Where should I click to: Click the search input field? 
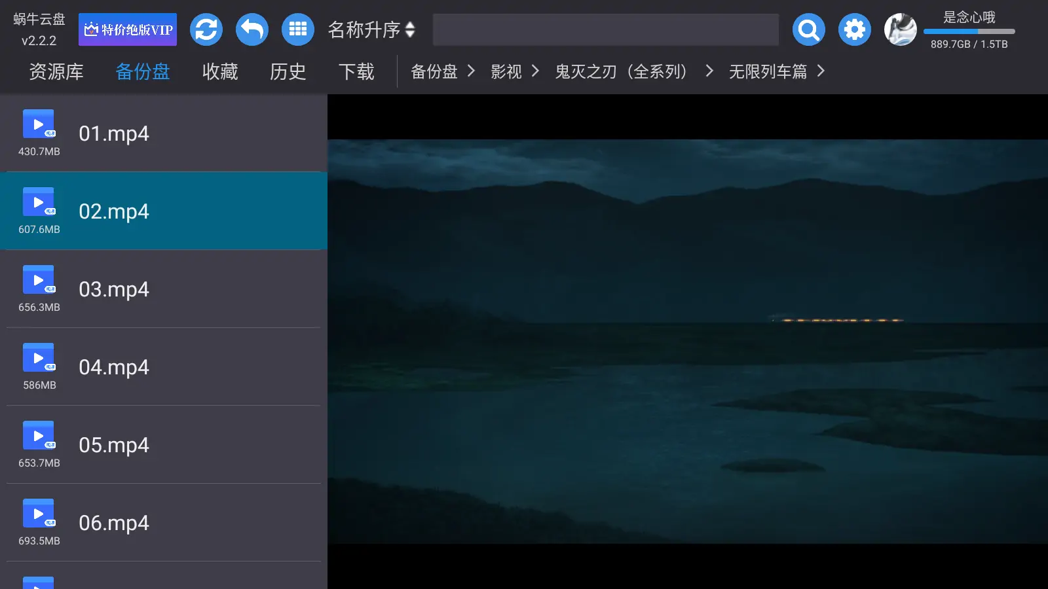click(x=606, y=29)
